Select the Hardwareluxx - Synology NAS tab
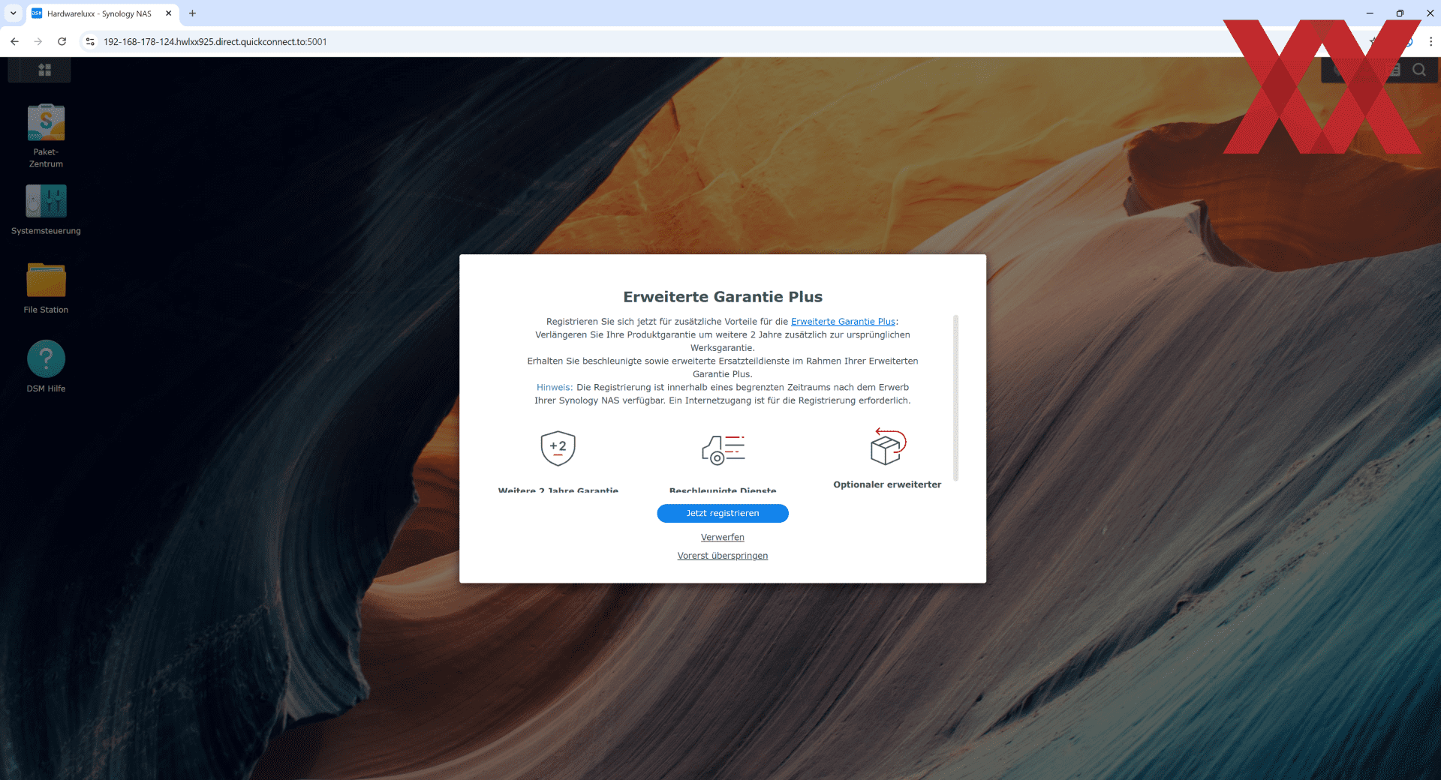Screen dimensions: 1441x780 (x=103, y=13)
